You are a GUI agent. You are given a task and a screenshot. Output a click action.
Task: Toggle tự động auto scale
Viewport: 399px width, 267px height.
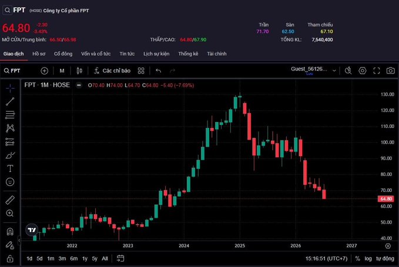[x=385, y=259]
